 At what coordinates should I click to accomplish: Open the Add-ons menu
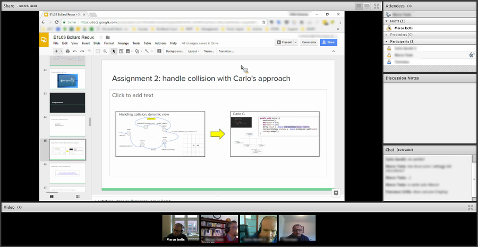click(x=160, y=43)
